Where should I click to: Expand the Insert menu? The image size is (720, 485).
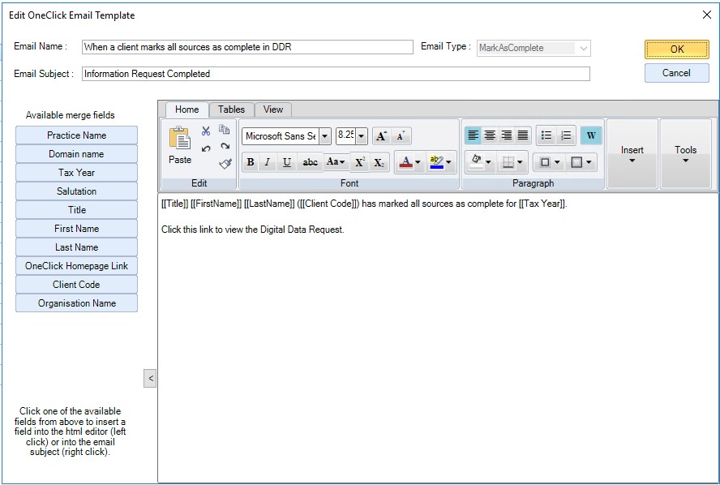point(632,154)
